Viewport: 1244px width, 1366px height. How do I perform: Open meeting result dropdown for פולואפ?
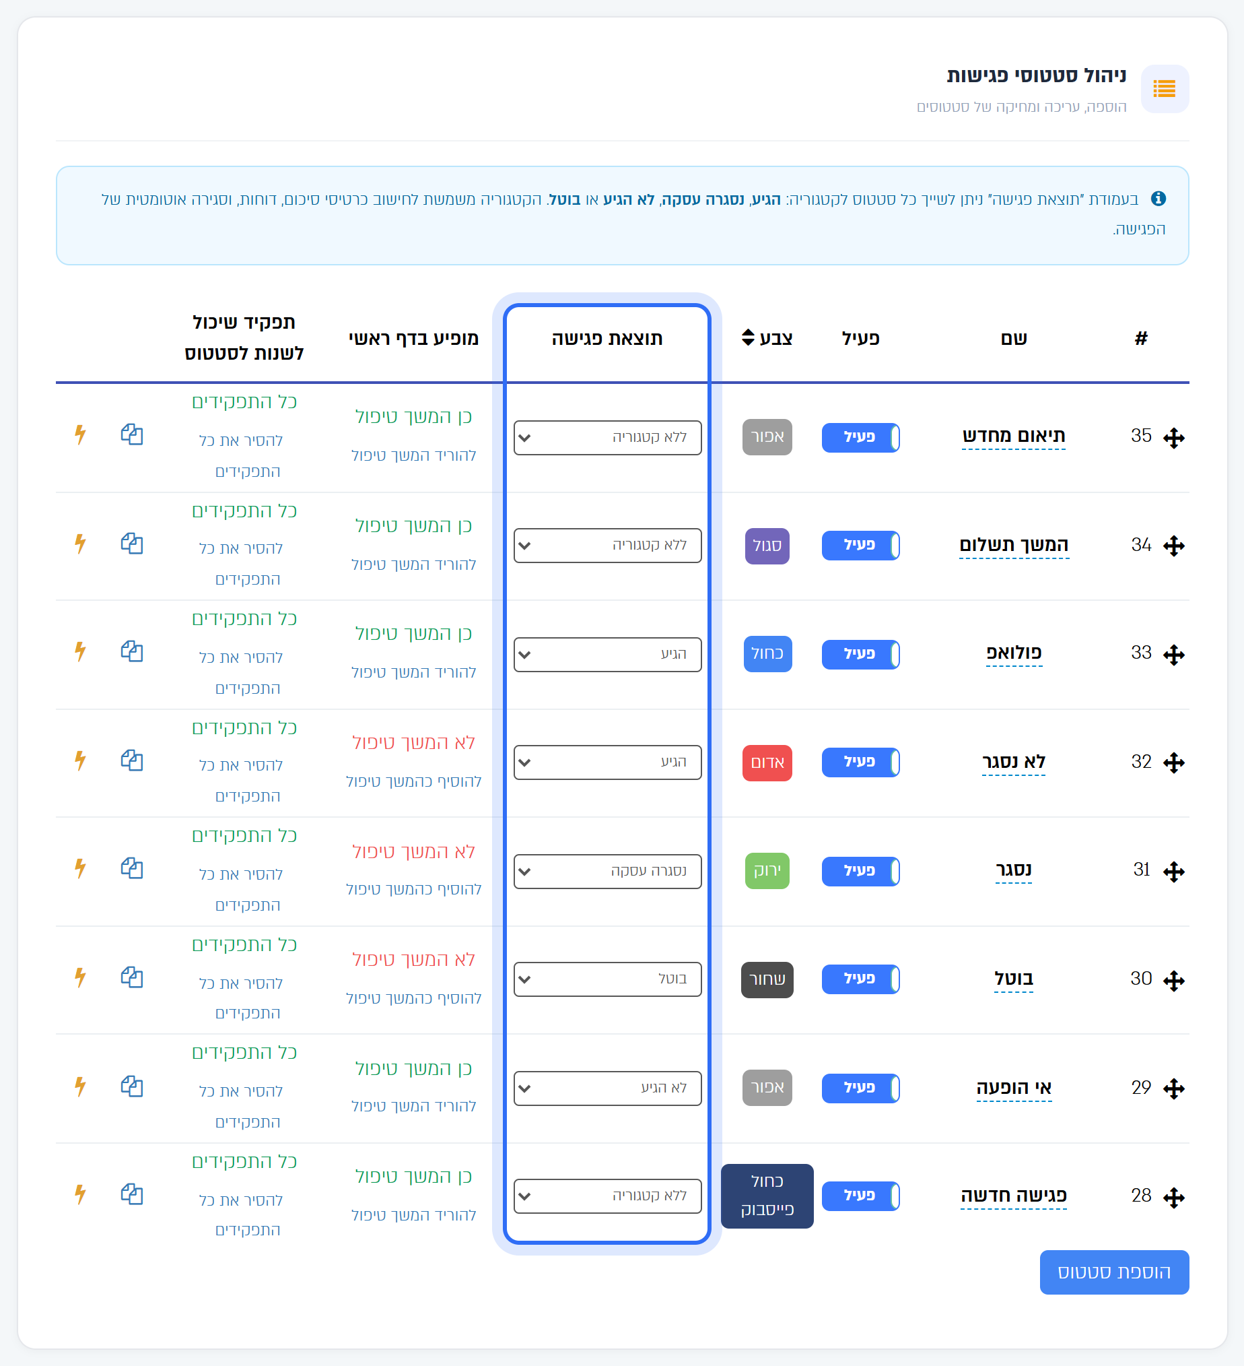coord(607,654)
